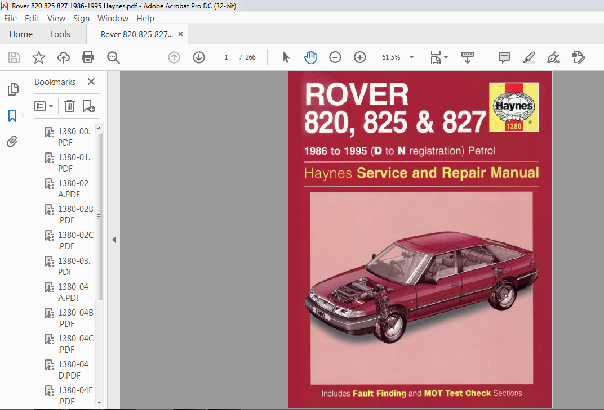Image resolution: width=604 pixels, height=410 pixels.
Task: Open the Window menu
Action: click(x=113, y=19)
